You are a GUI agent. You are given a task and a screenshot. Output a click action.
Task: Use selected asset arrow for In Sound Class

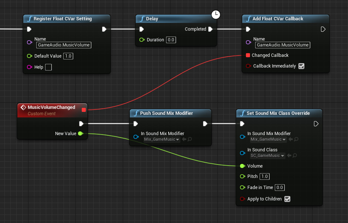[x=289, y=155]
